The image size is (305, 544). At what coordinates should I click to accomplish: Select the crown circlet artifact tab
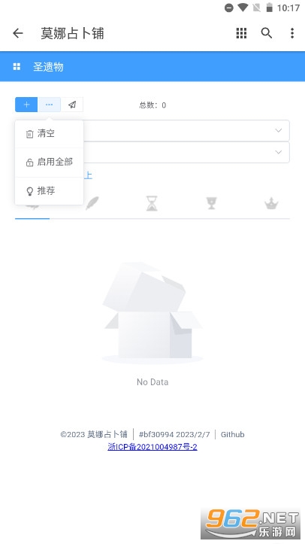[x=271, y=203]
